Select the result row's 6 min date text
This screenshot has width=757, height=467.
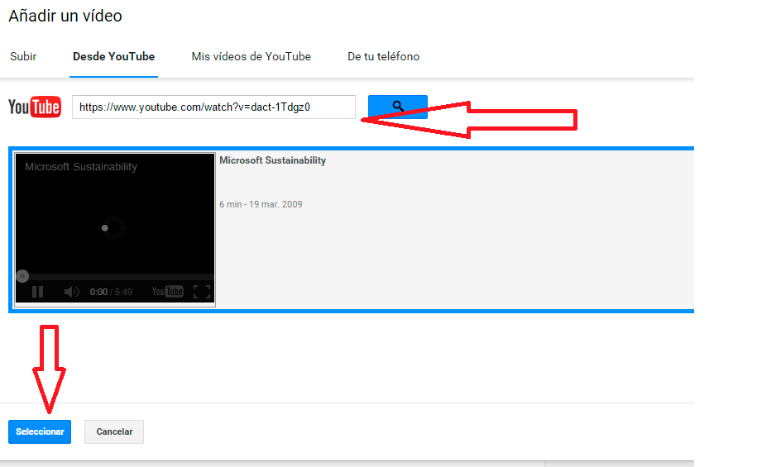pyautogui.click(x=261, y=204)
